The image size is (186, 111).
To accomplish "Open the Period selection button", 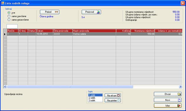I will click(x=50, y=12).
